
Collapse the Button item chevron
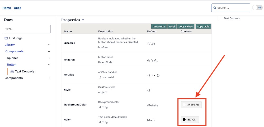pyautogui.click(x=49, y=65)
